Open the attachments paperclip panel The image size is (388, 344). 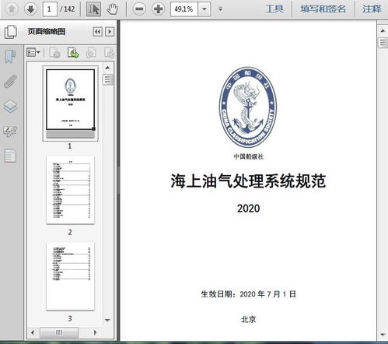(x=10, y=82)
